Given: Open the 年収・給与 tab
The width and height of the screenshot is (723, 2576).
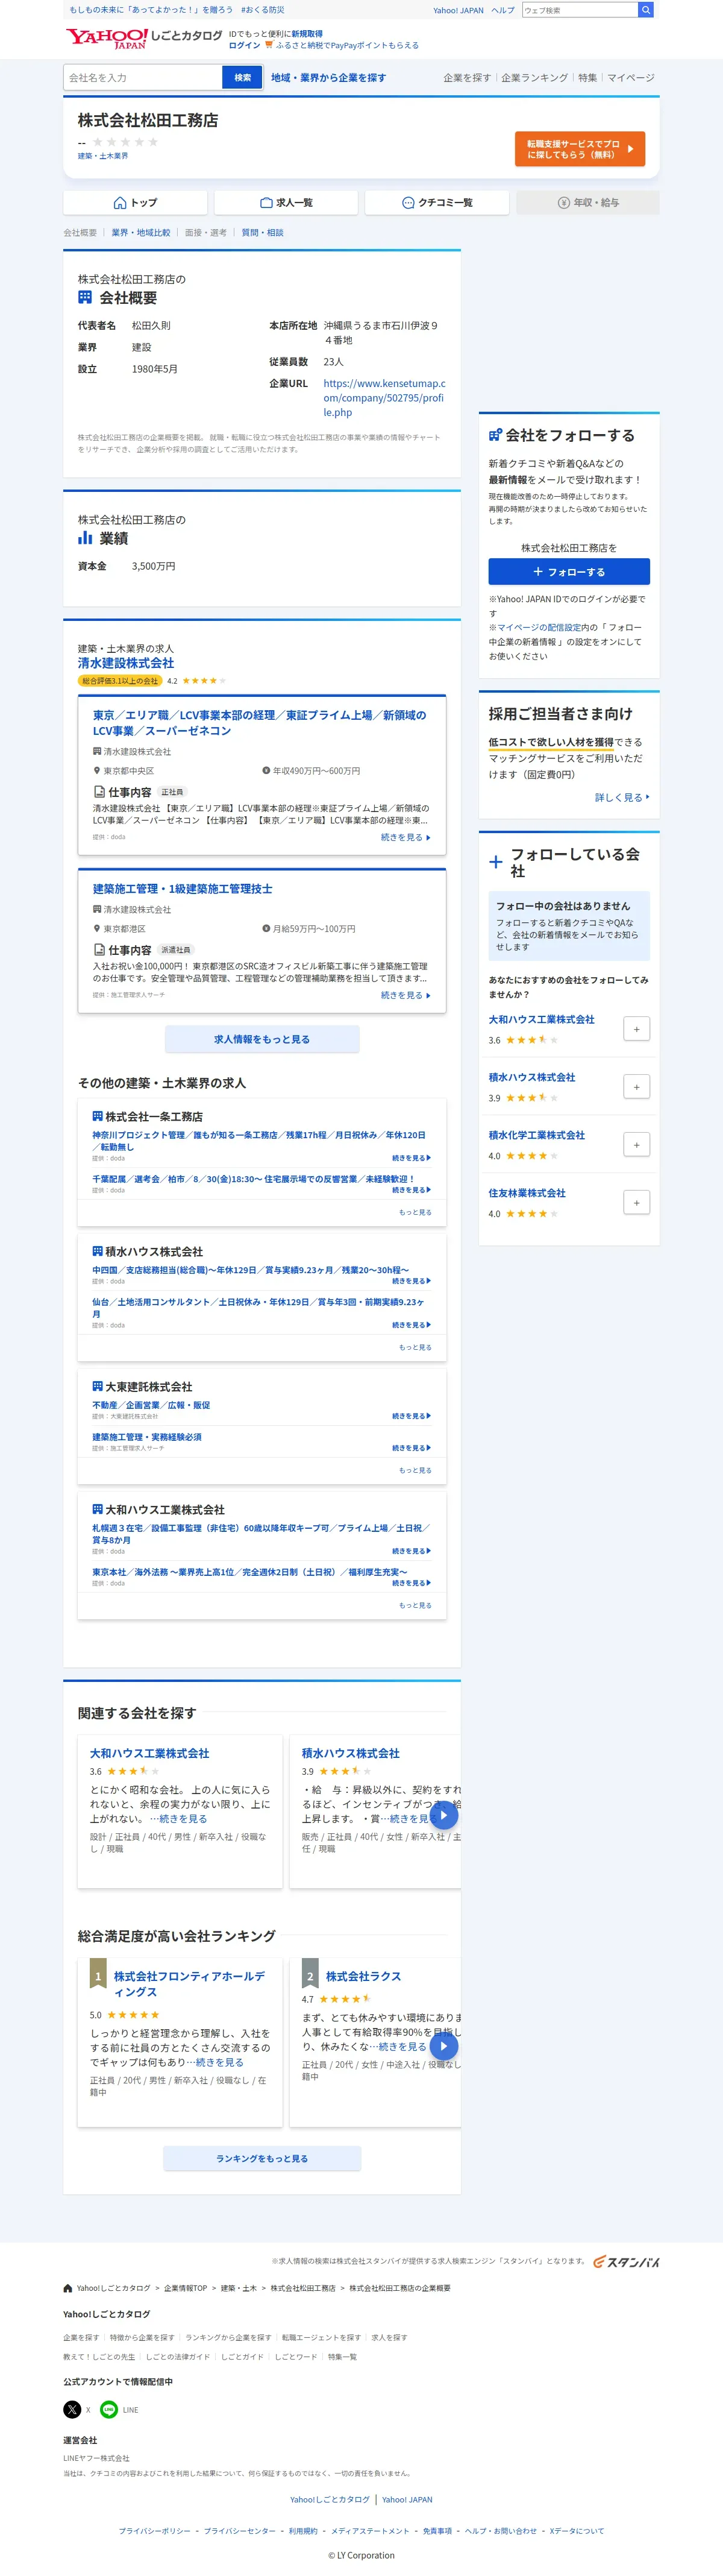Looking at the screenshot, I should coord(588,203).
